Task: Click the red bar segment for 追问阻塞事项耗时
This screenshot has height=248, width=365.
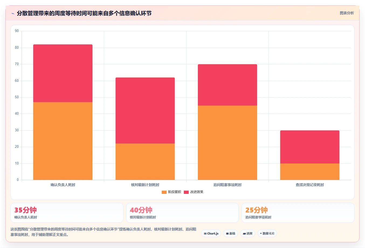Action: coord(228,85)
